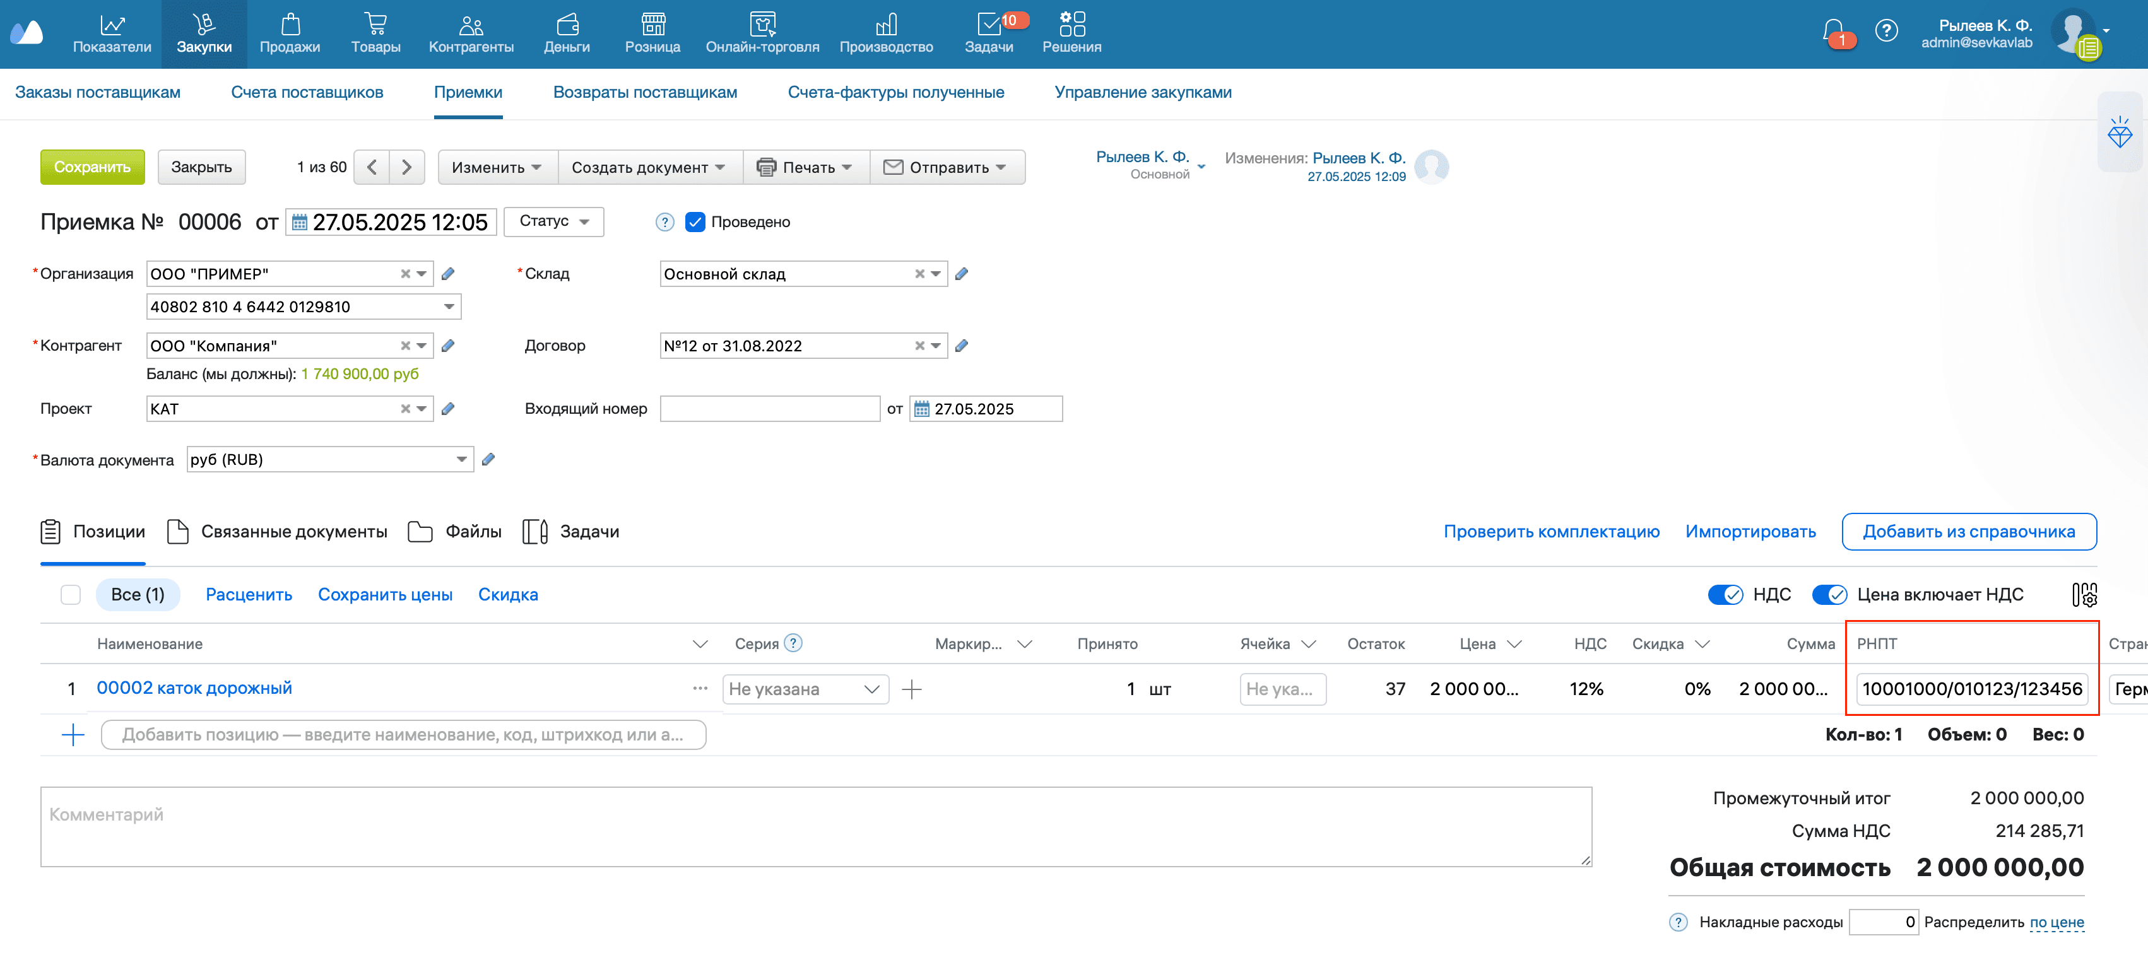
Task: Open Деньги wallet section
Action: pos(566,33)
